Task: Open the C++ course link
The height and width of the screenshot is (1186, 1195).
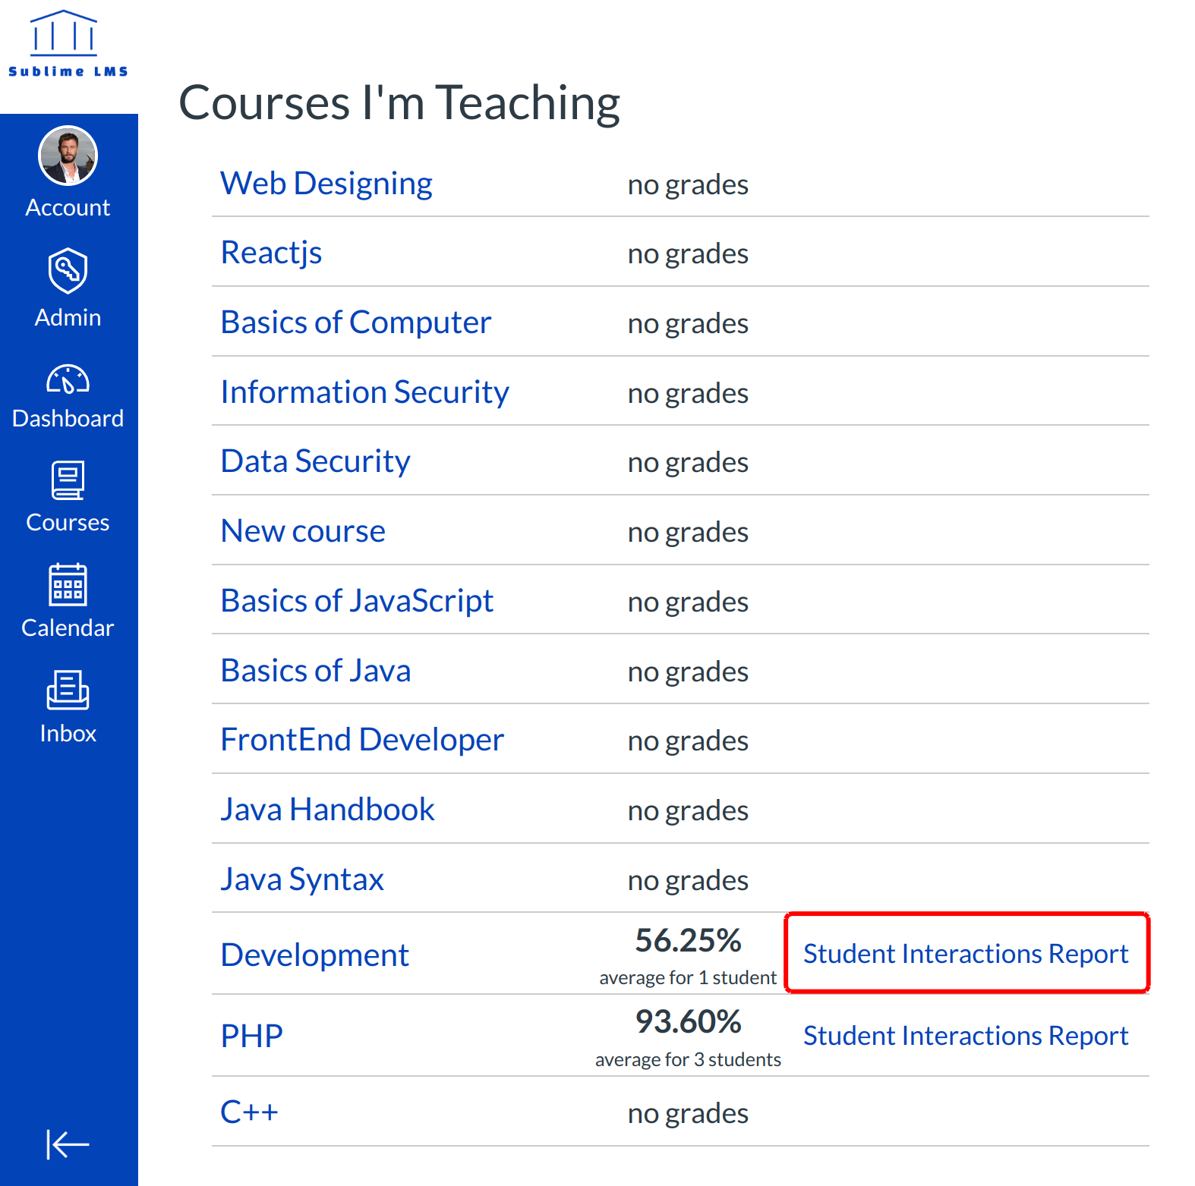Action: [249, 1112]
